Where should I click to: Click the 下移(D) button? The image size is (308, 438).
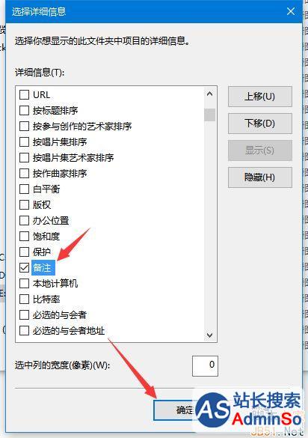(x=260, y=124)
